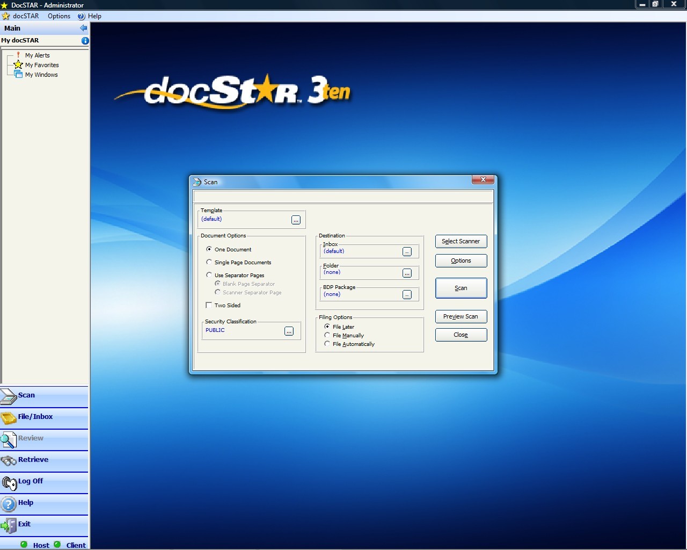Click the My Windows icon
Image resolution: width=687 pixels, height=550 pixels.
[x=18, y=74]
